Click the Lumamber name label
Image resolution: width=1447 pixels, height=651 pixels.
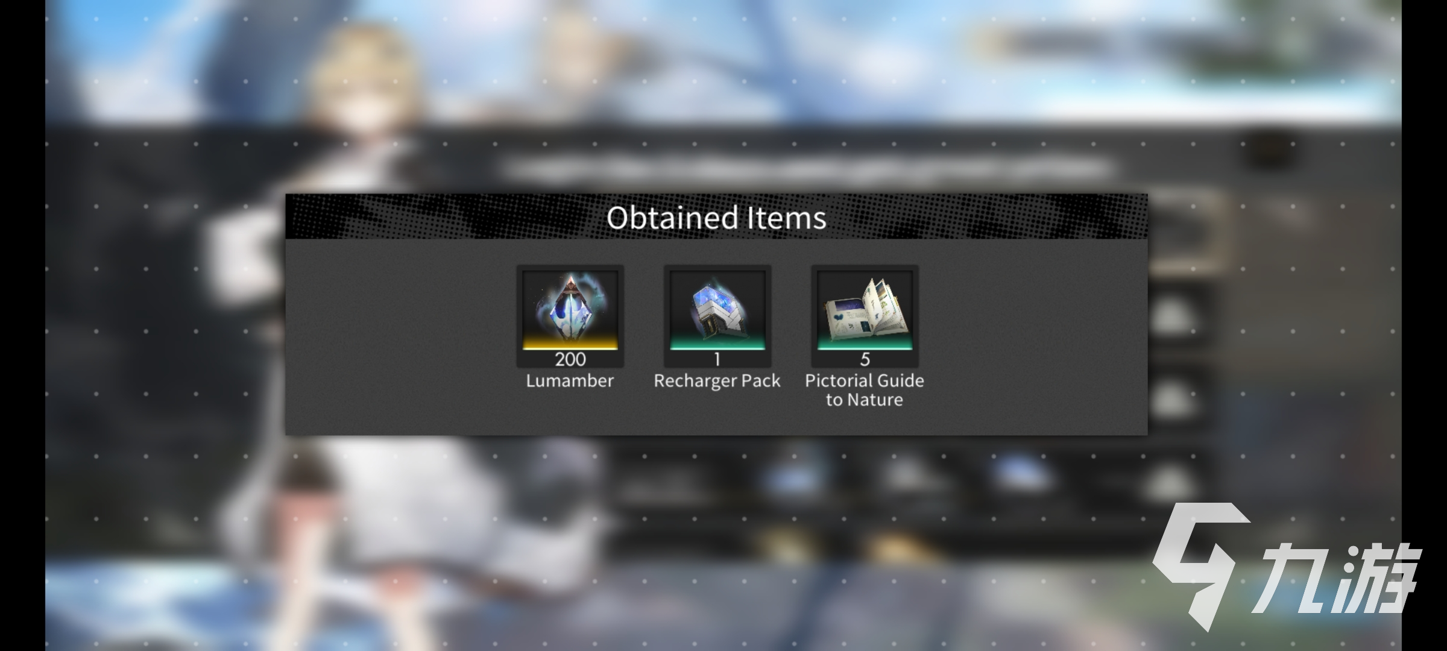tap(570, 381)
